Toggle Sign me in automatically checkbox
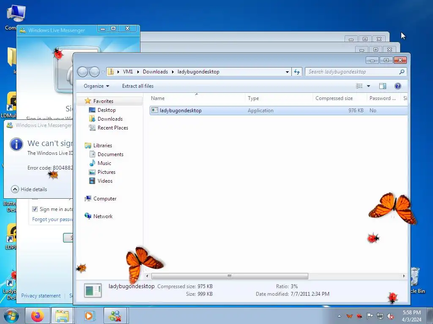This screenshot has width=433, height=324. [x=35, y=209]
